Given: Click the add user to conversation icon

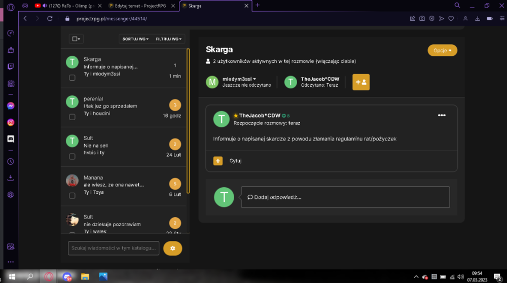Looking at the screenshot, I should click(361, 82).
